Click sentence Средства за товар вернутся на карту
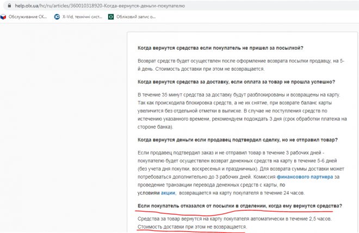359x233 pixels. point(234,218)
